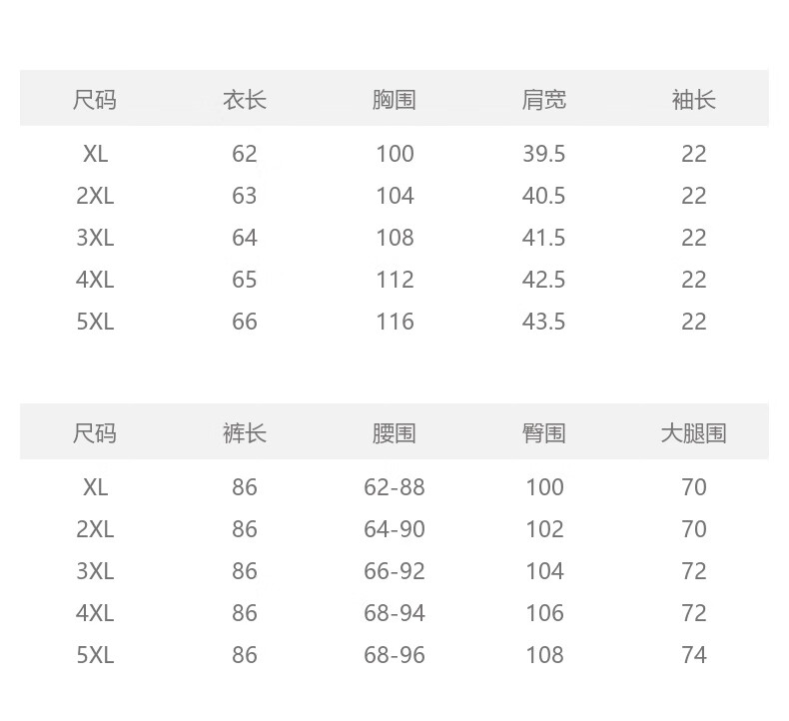Click the 衣长 column header
This screenshot has width=789, height=721.
click(x=245, y=100)
